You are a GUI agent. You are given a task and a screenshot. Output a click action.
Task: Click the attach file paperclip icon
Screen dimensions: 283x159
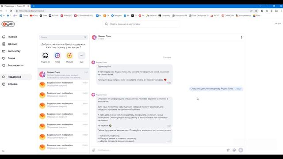(93, 150)
